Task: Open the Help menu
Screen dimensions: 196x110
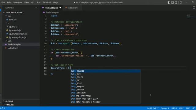Action: click(55, 2)
